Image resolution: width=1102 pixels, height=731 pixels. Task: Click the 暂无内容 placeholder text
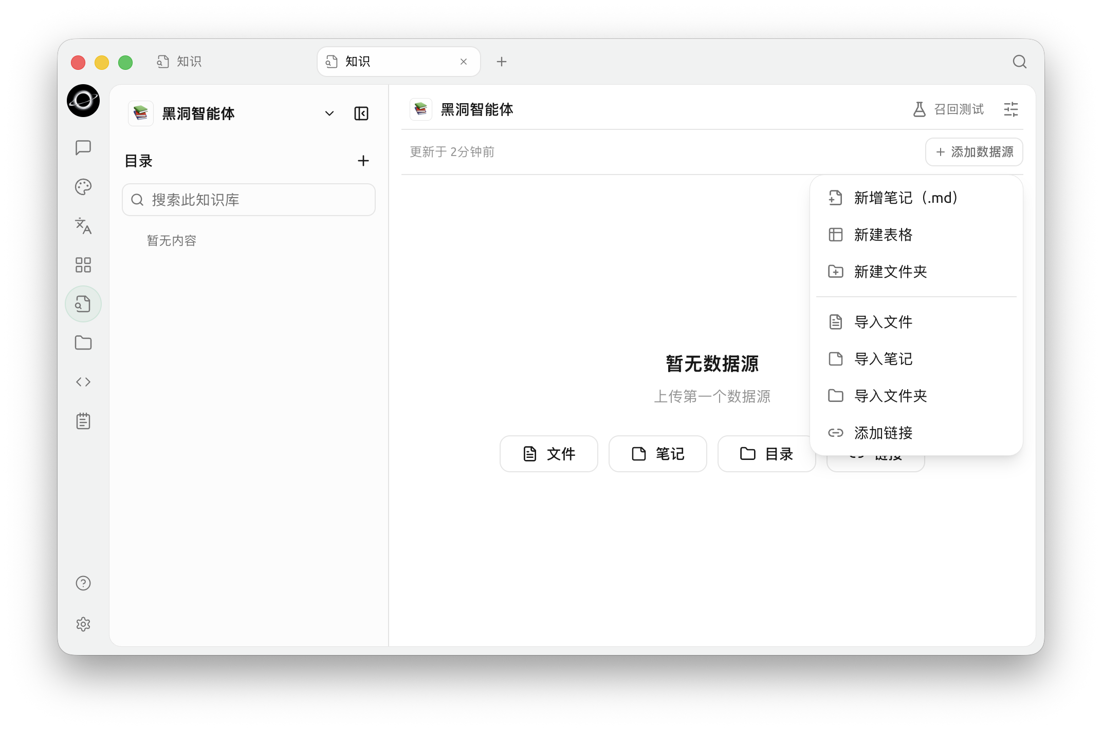[x=172, y=241]
